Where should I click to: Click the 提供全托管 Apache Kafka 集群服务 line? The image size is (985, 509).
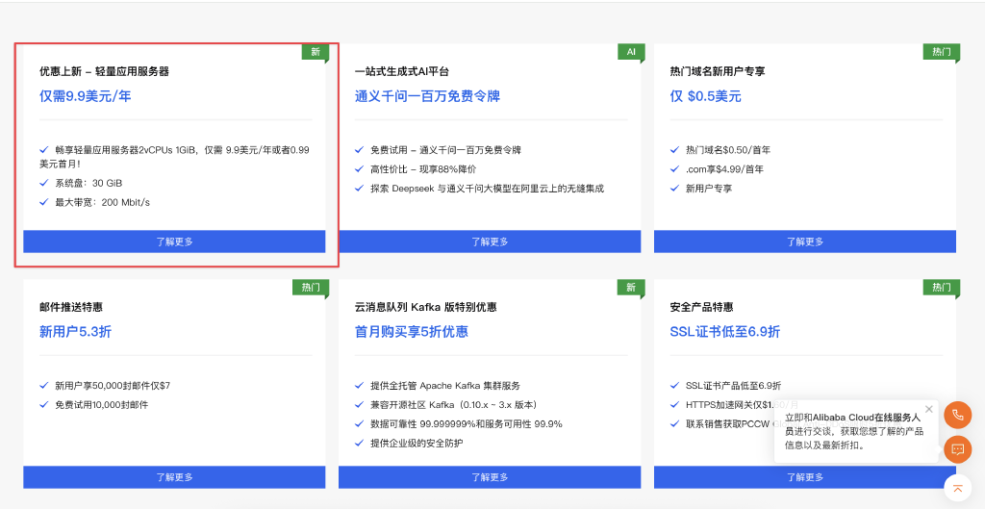[445, 386]
